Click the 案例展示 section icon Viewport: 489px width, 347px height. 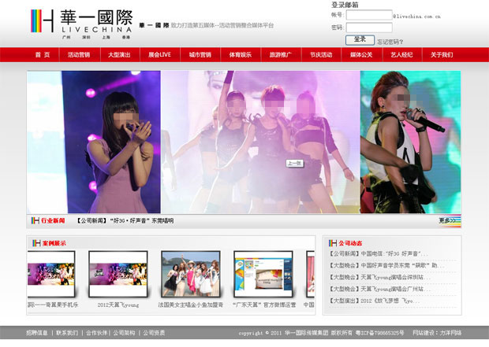pyautogui.click(x=35, y=243)
